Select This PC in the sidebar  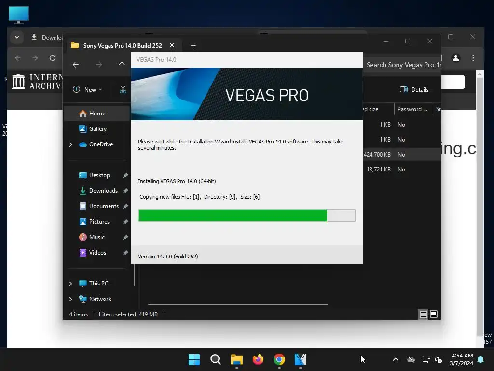(98, 283)
